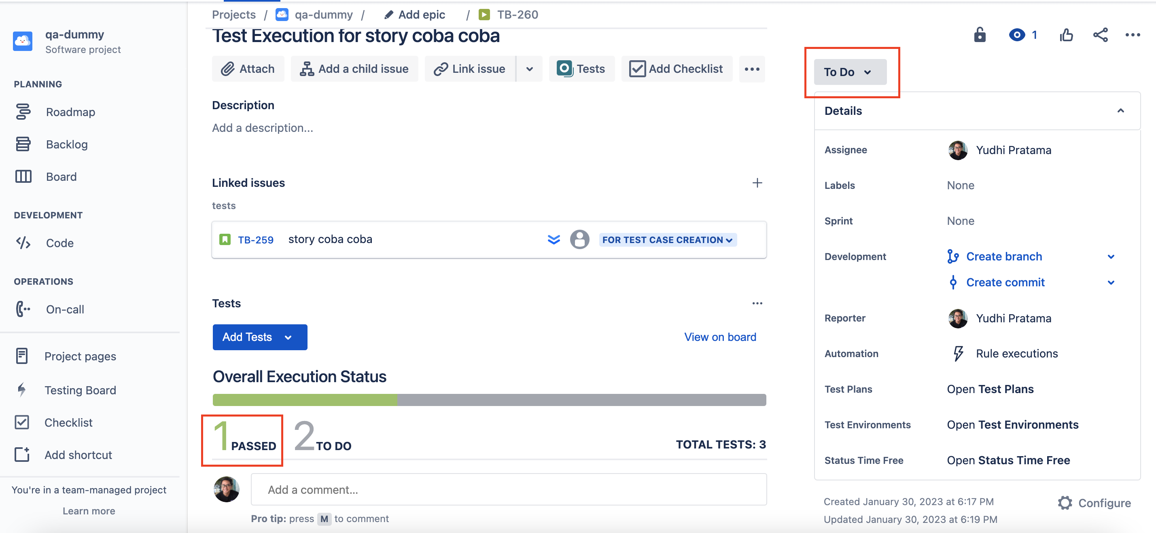The width and height of the screenshot is (1156, 533).
Task: Click the Add Checklist button
Action: tap(677, 69)
